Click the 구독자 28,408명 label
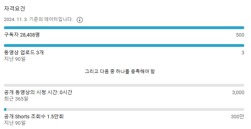 (x=22, y=35)
